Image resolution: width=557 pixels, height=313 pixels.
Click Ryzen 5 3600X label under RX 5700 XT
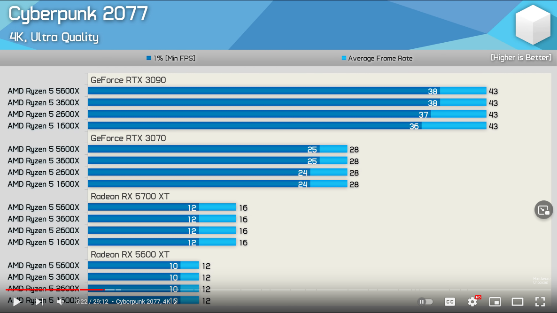[43, 219]
